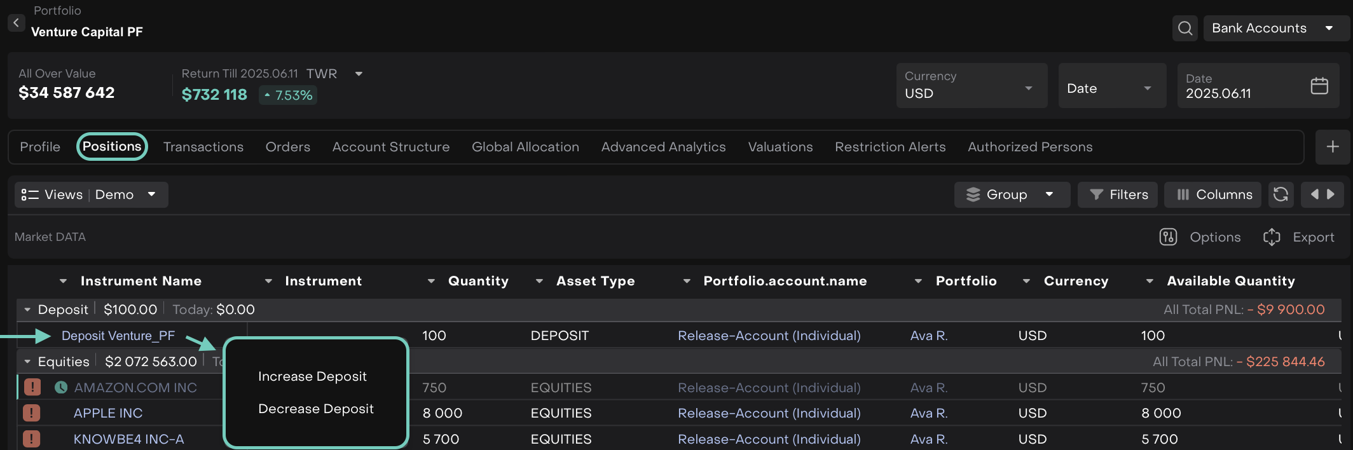Click the Filters button
Image resolution: width=1353 pixels, height=450 pixels.
tap(1119, 194)
